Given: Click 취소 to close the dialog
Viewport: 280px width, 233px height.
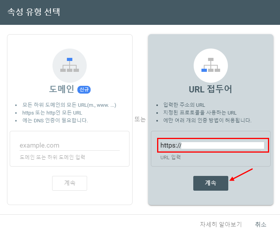Looking at the screenshot, I should tap(261, 224).
